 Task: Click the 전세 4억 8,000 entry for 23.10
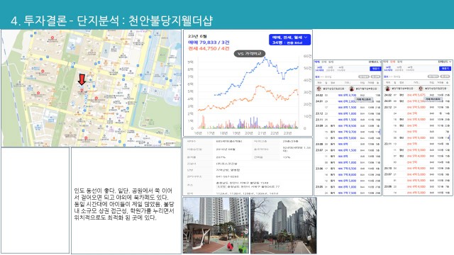[416, 169]
